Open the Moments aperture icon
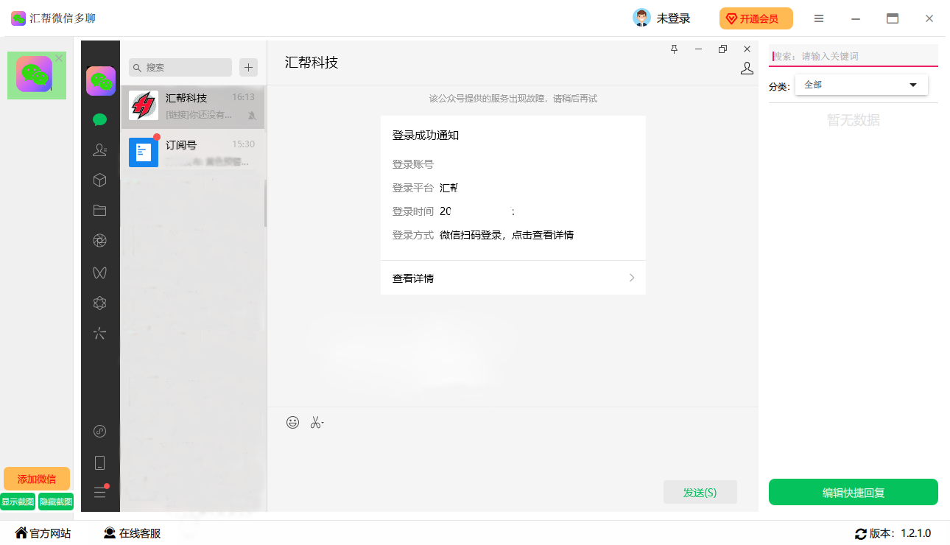The height and width of the screenshot is (545, 950). click(x=100, y=240)
